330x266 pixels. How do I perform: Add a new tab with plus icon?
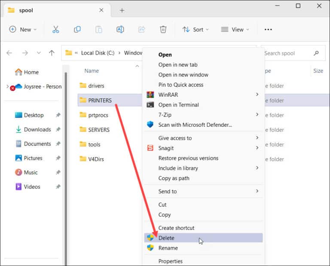click(x=122, y=10)
